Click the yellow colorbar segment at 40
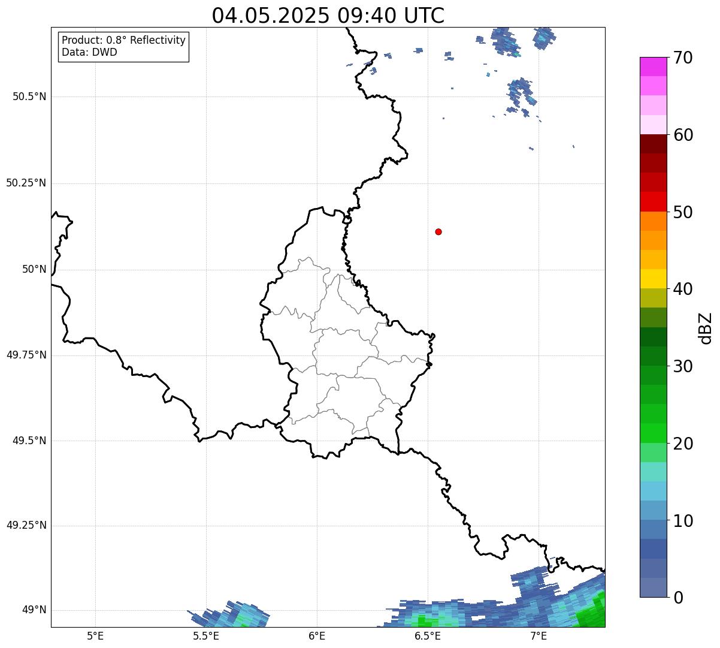This screenshot has width=720, height=648. point(654,279)
